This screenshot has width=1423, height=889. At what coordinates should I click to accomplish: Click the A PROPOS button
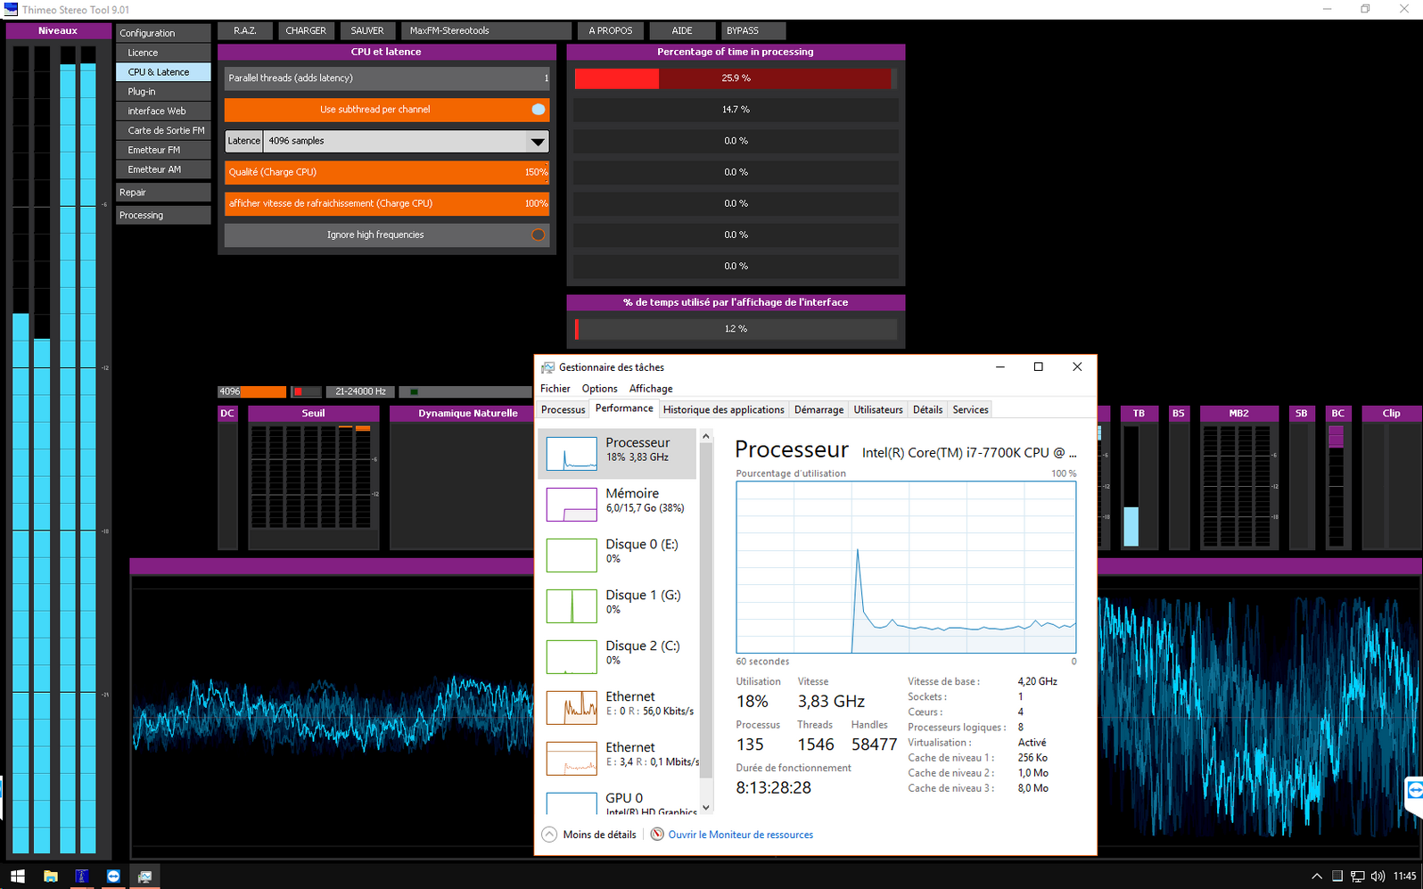[611, 30]
